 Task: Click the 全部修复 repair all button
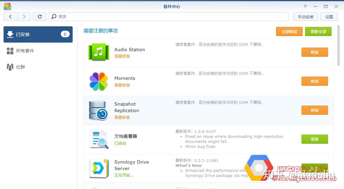[289, 32]
